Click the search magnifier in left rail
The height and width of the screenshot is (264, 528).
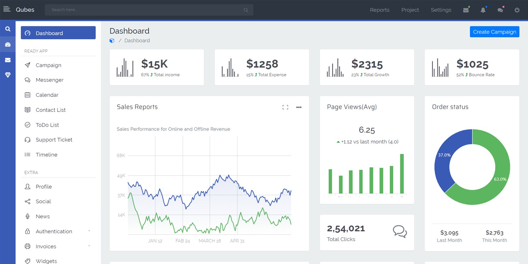pyautogui.click(x=8, y=29)
